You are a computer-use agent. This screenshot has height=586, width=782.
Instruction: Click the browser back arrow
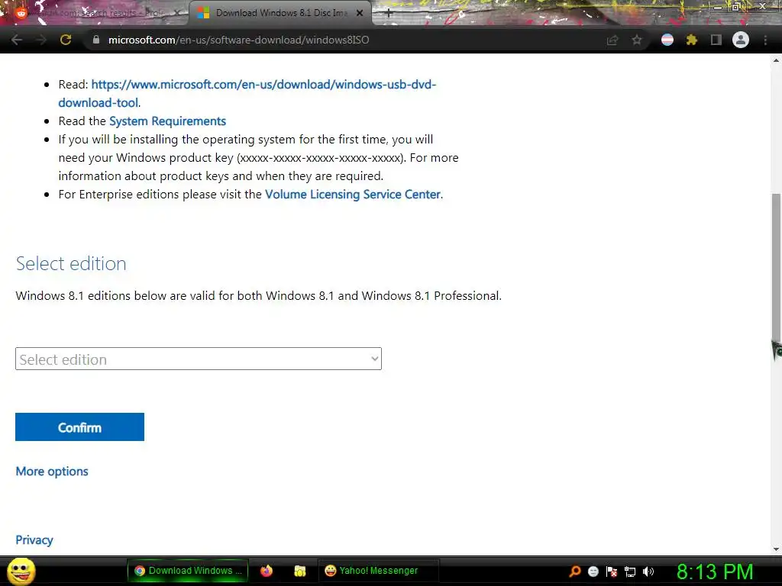coord(17,40)
